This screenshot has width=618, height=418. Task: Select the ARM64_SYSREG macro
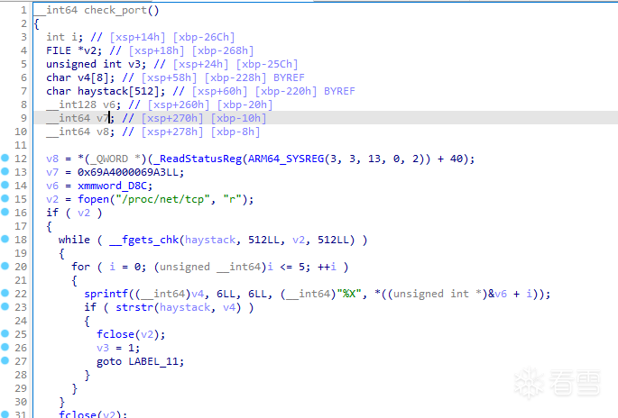pyautogui.click(x=286, y=159)
